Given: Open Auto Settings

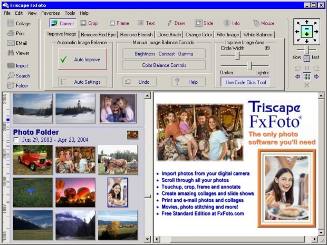Looking at the screenshot, I should pos(82,82).
